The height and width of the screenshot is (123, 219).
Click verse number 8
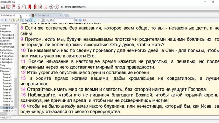tap(22, 28)
